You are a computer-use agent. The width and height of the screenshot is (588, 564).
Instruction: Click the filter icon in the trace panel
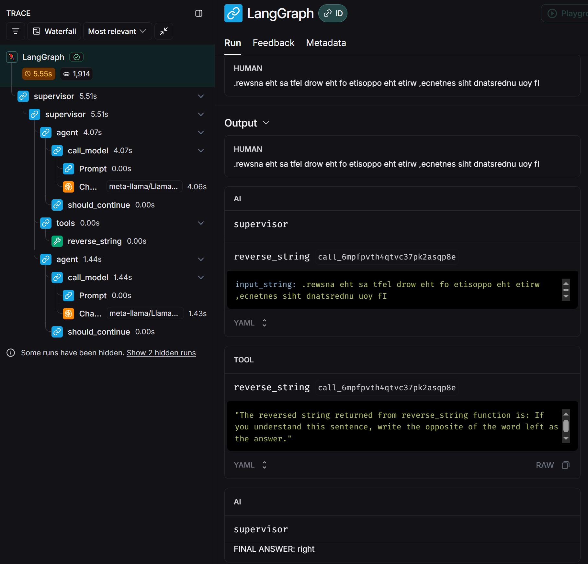coord(16,31)
